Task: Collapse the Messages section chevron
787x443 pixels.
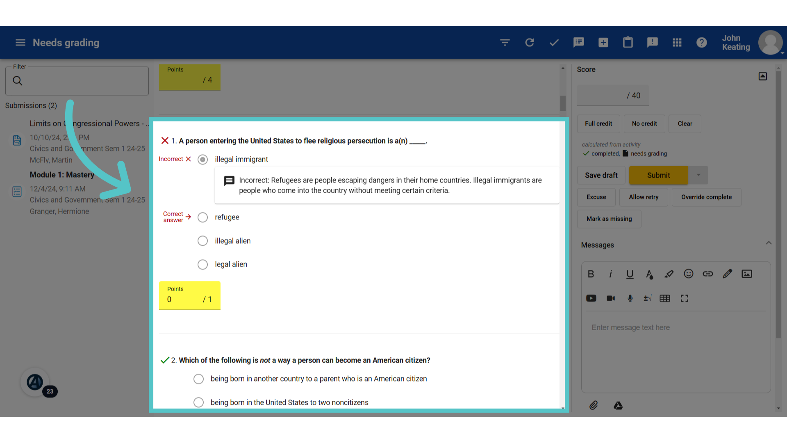Action: 769,243
